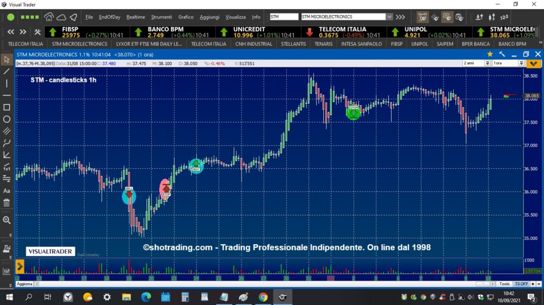The image size is (544, 305).
Task: Select the freehand curve tool
Action: tap(7, 143)
